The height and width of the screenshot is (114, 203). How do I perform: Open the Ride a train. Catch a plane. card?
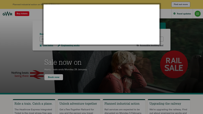[34, 107]
